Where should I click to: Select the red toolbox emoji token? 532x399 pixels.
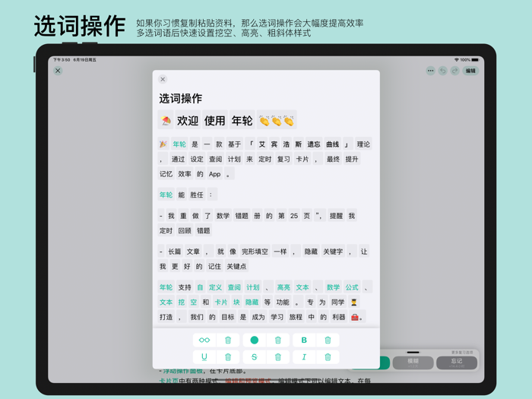pyautogui.click(x=356, y=317)
